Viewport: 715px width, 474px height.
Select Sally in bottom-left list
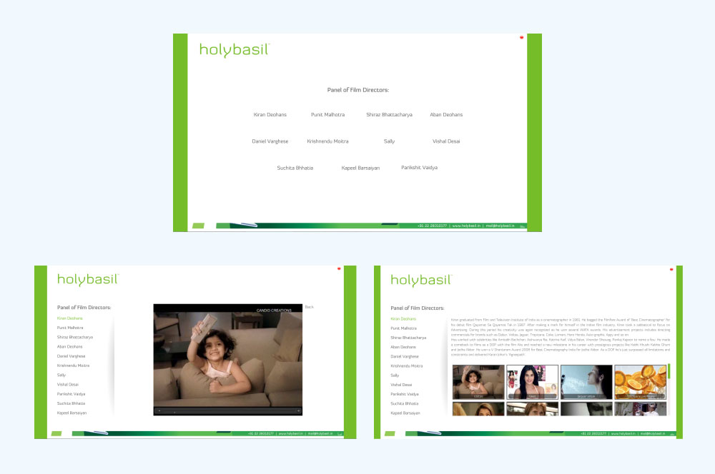61,375
